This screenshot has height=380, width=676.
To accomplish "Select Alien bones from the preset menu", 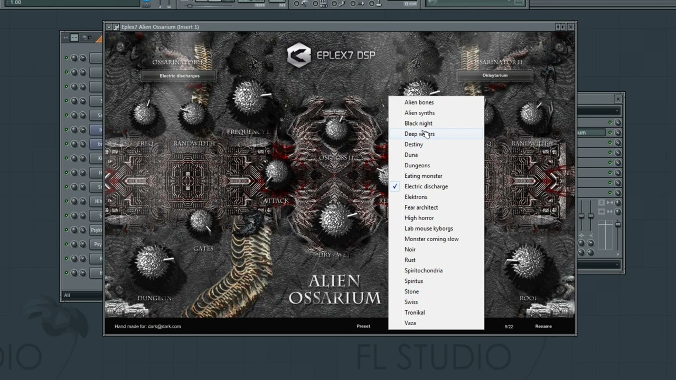I will [x=436, y=102].
